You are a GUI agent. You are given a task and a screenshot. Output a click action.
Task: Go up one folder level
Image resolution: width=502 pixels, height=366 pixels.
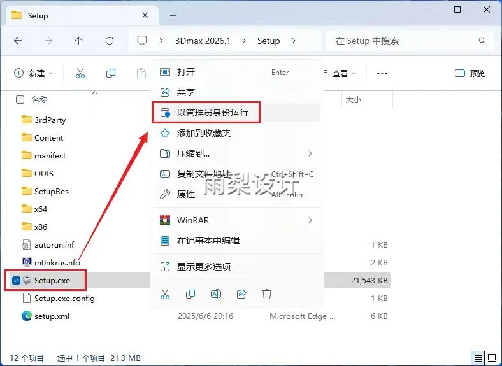point(79,41)
